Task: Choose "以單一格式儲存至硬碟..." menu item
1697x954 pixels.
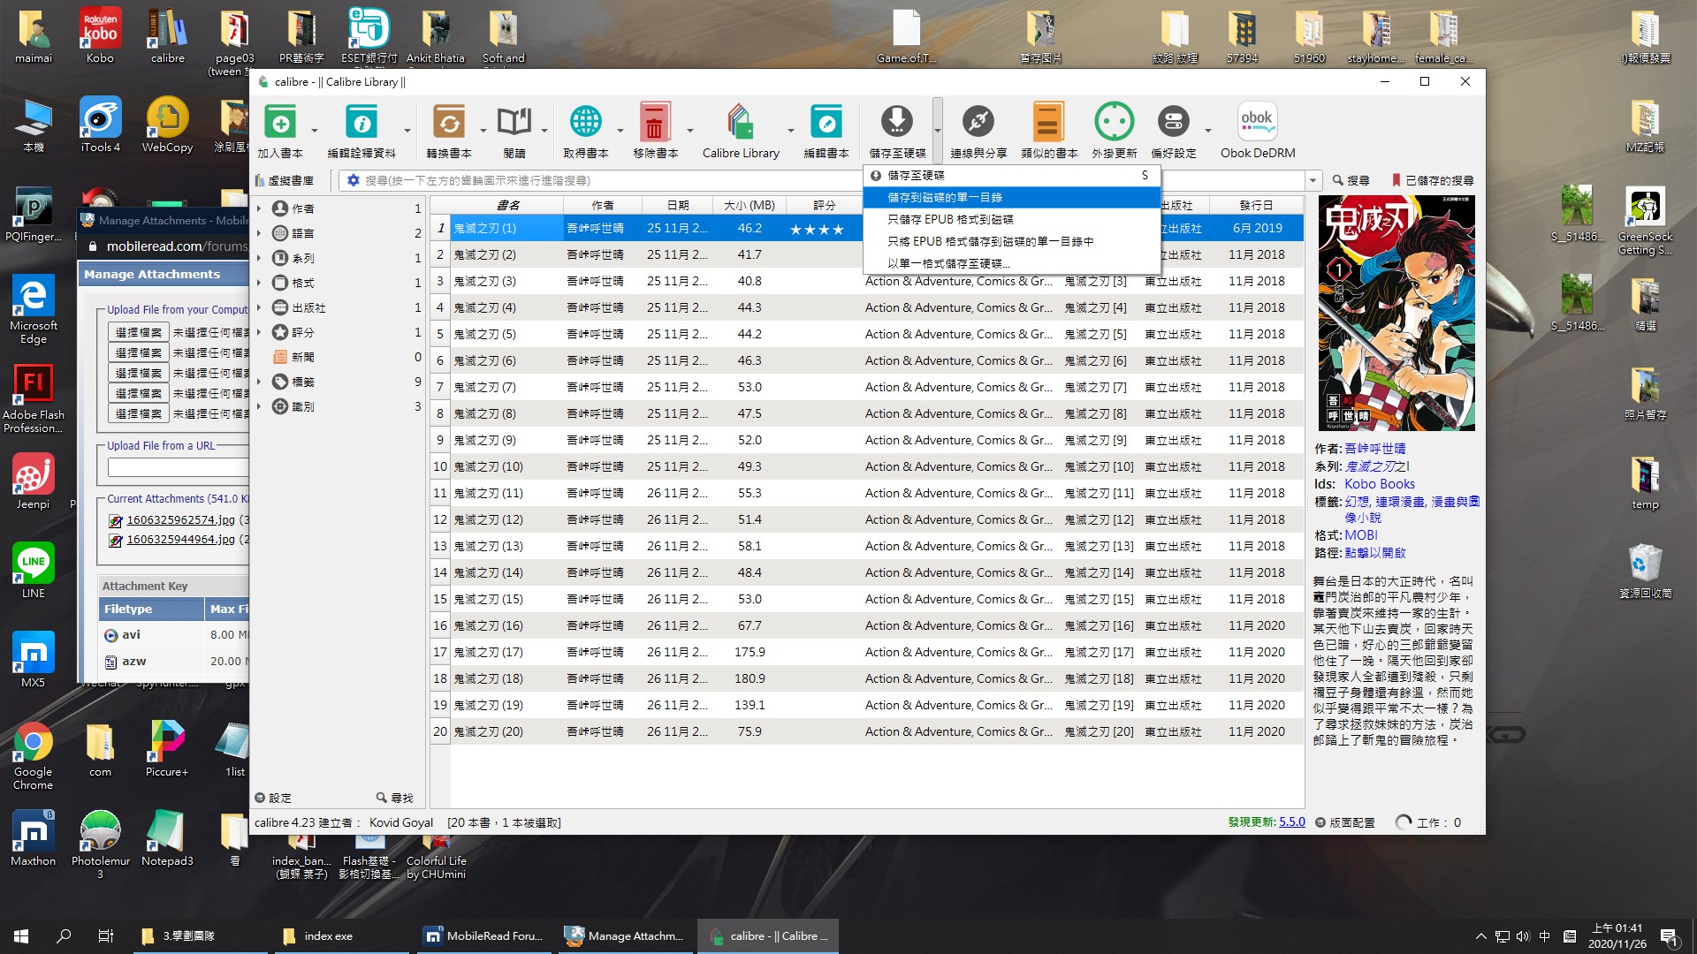Action: pyautogui.click(x=948, y=263)
